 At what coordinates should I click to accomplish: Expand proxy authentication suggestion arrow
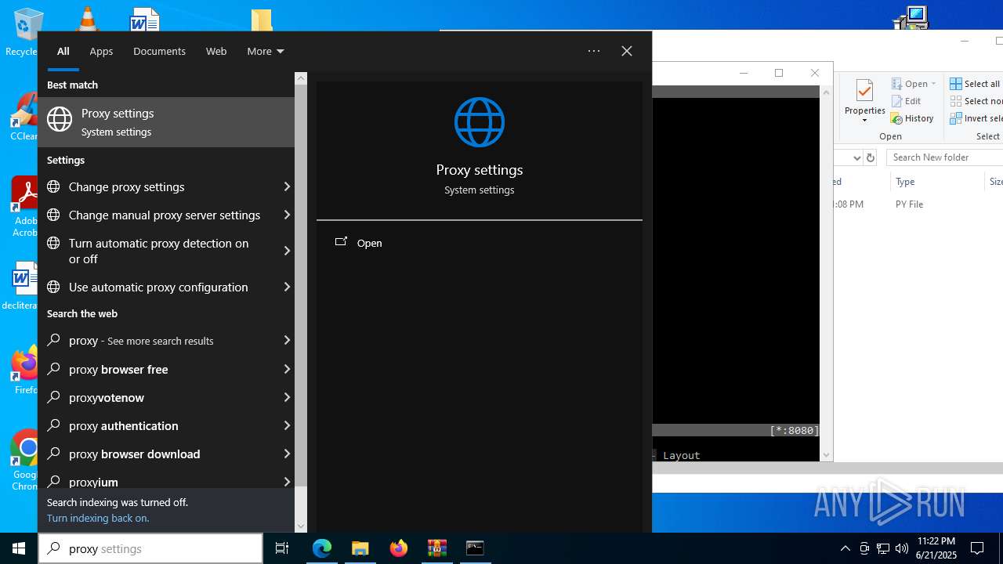[287, 425]
